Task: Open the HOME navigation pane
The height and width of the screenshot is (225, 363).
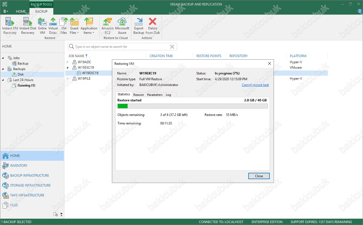Action: pyautogui.click(x=32, y=156)
